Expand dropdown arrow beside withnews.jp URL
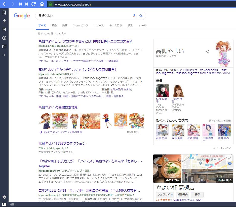 point(134,195)
